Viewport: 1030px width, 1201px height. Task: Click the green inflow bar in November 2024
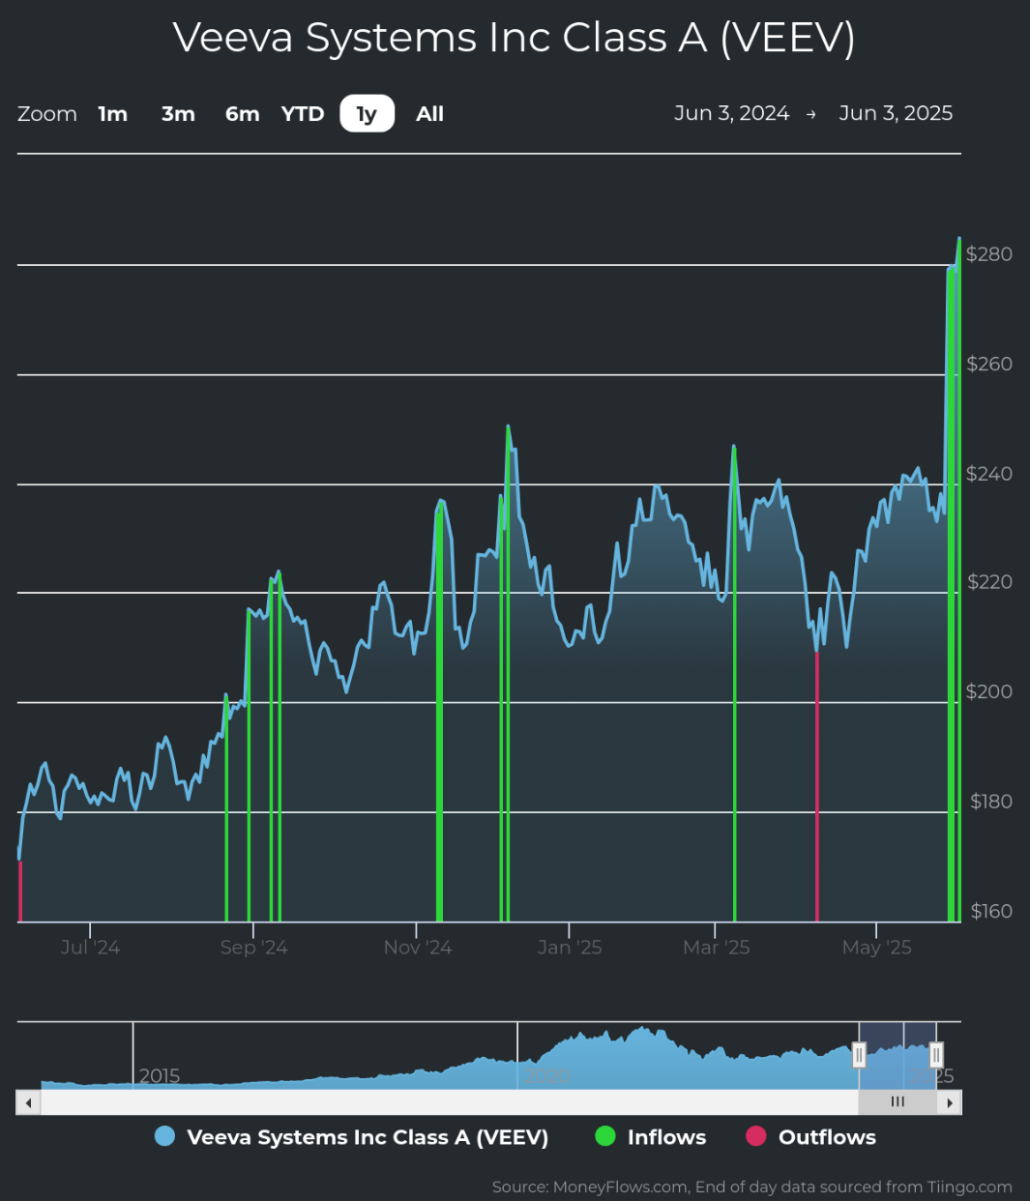tap(439, 725)
